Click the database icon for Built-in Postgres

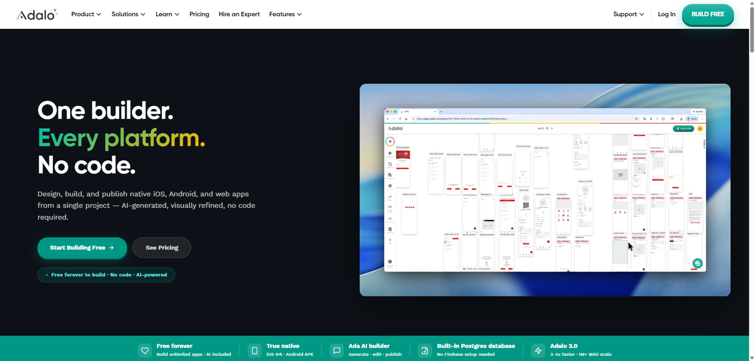(425, 351)
